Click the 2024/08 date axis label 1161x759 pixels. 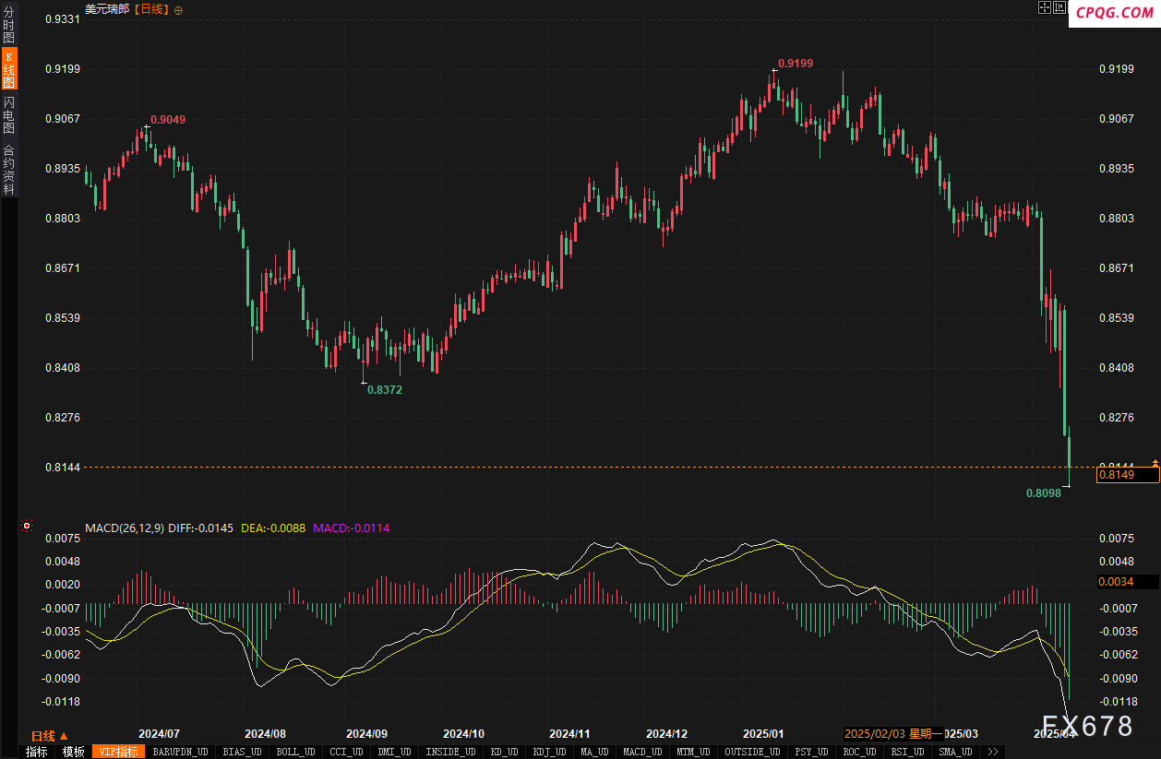[265, 734]
